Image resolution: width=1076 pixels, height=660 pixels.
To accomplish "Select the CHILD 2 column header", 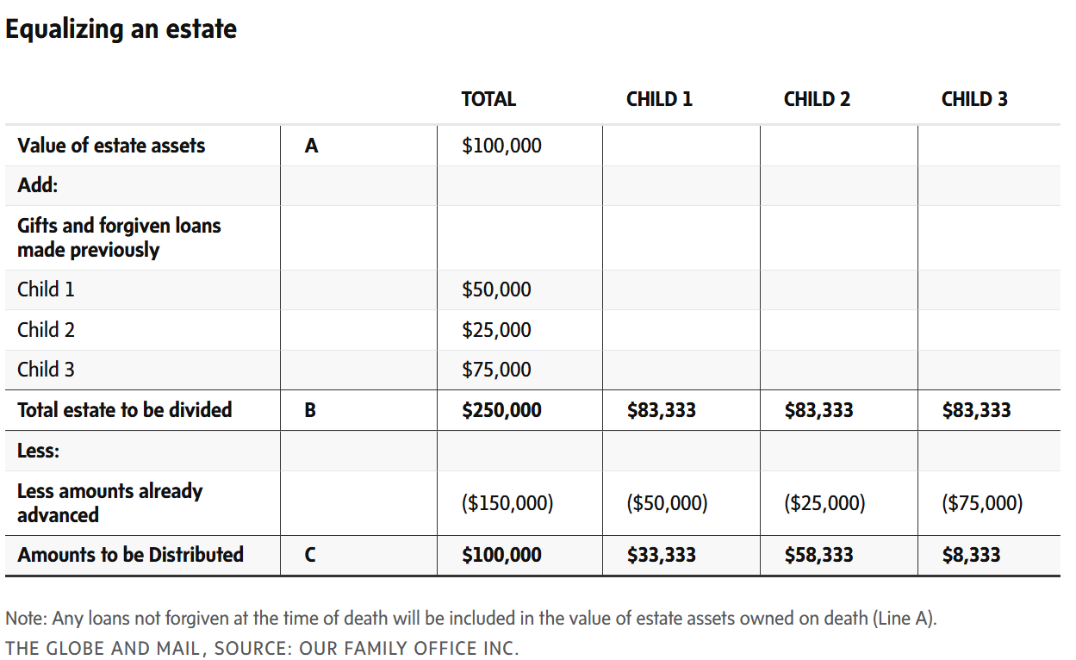I will [x=817, y=99].
